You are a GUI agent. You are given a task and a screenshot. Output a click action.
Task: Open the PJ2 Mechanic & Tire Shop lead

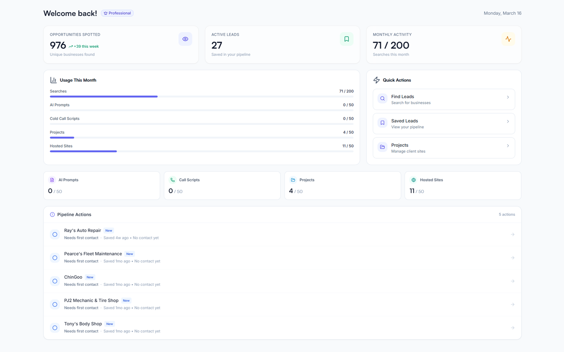point(282,305)
